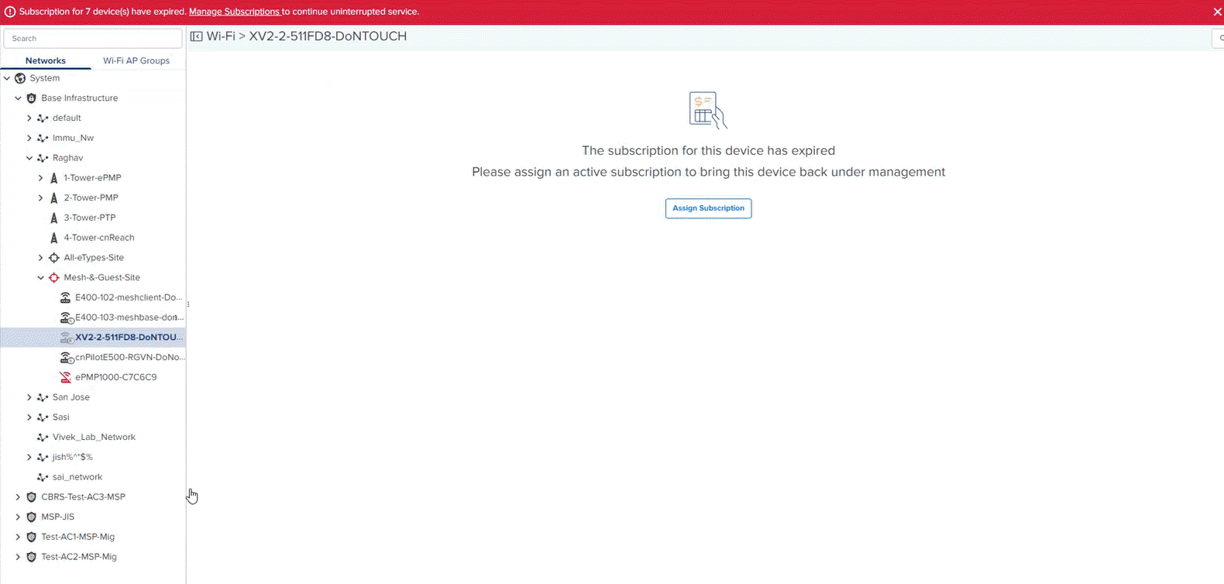Click the collapse sidebar icon before Wi-Fi breadcrumb

197,36
